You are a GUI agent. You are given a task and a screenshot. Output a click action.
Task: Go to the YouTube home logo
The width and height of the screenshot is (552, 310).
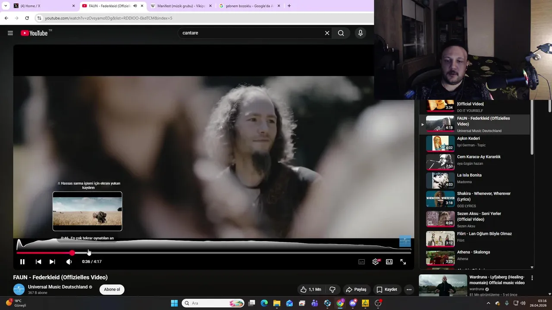tap(34, 33)
